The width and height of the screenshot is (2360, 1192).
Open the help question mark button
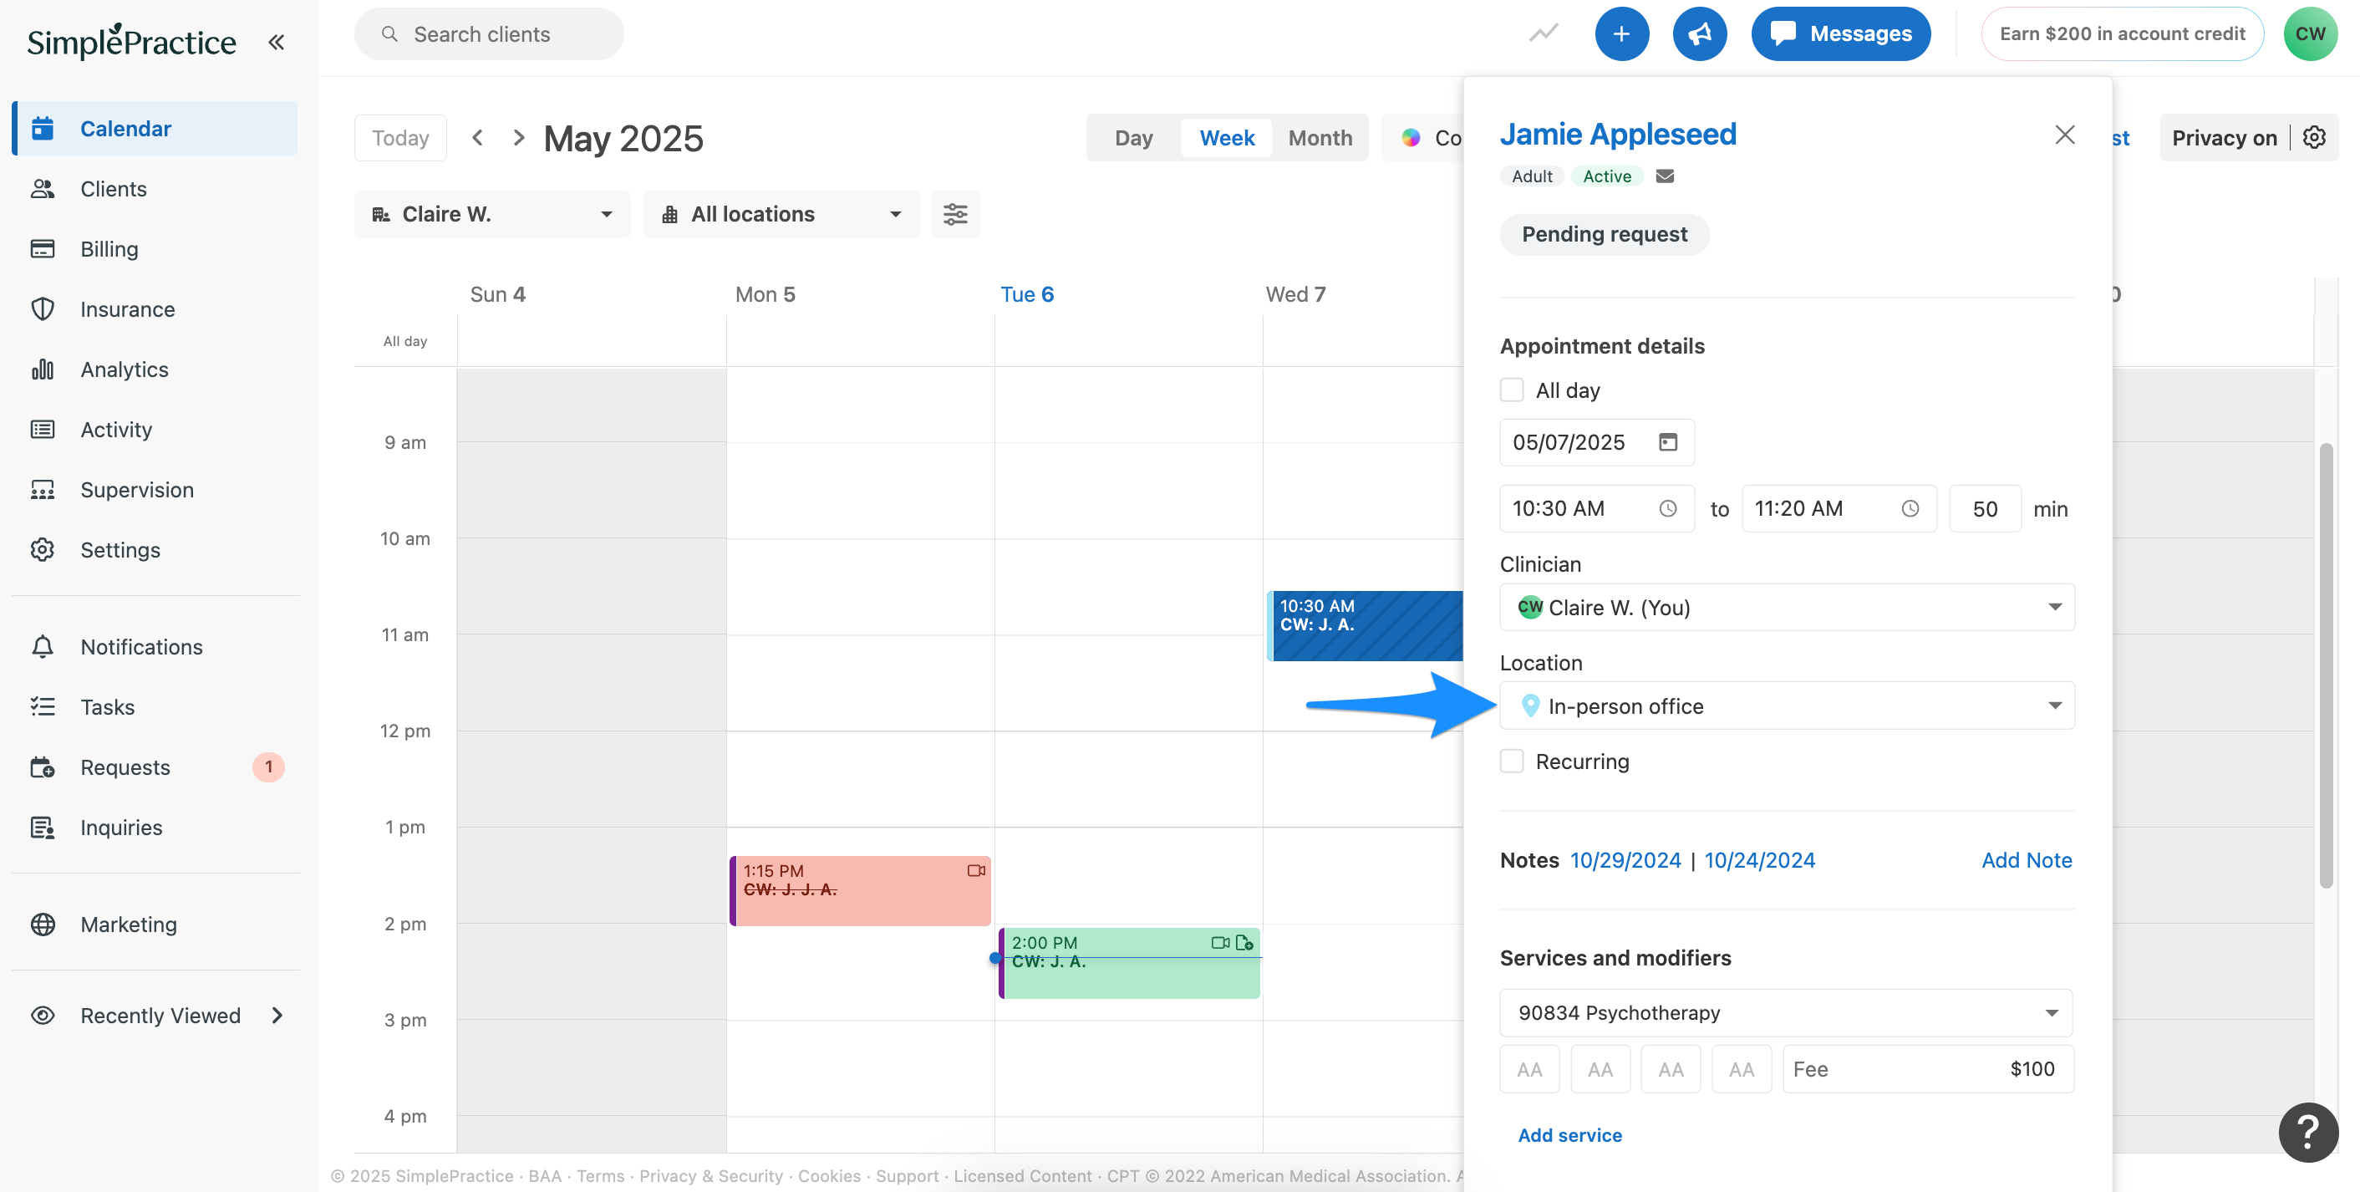[2308, 1132]
